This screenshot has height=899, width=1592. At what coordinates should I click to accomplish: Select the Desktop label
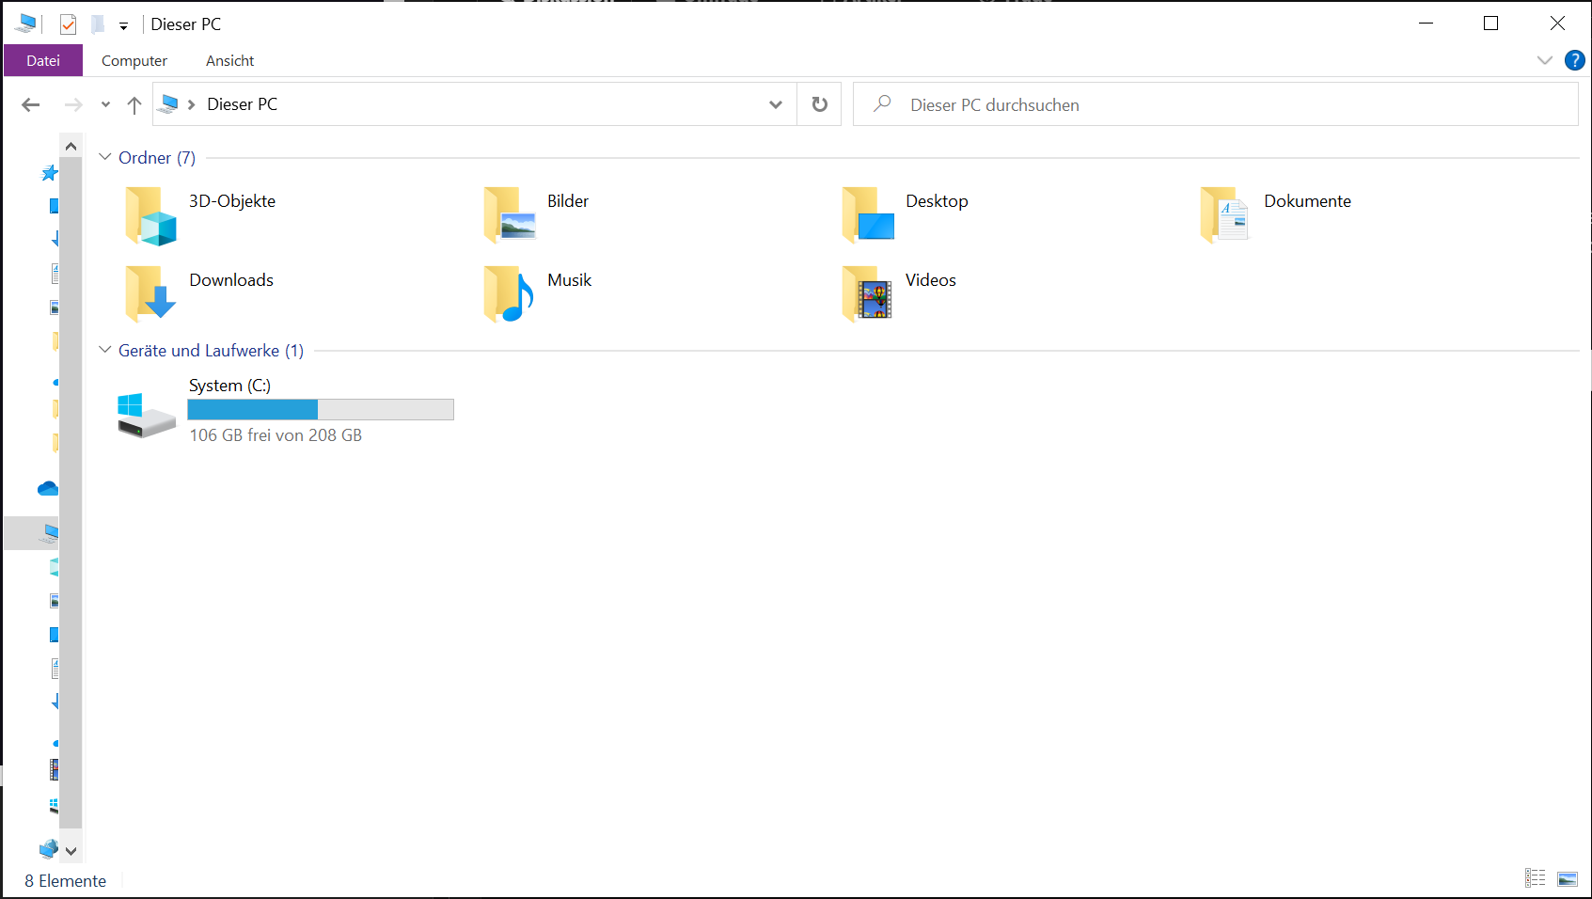(x=937, y=201)
